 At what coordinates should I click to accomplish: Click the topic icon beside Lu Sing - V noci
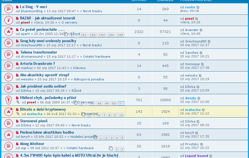[x=9, y=9]
